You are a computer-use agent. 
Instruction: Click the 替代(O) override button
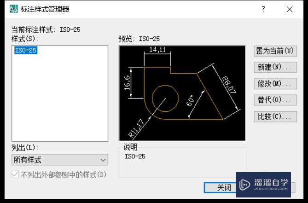275,100
